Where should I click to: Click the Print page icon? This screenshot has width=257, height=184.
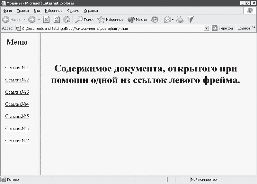(x=180, y=20)
